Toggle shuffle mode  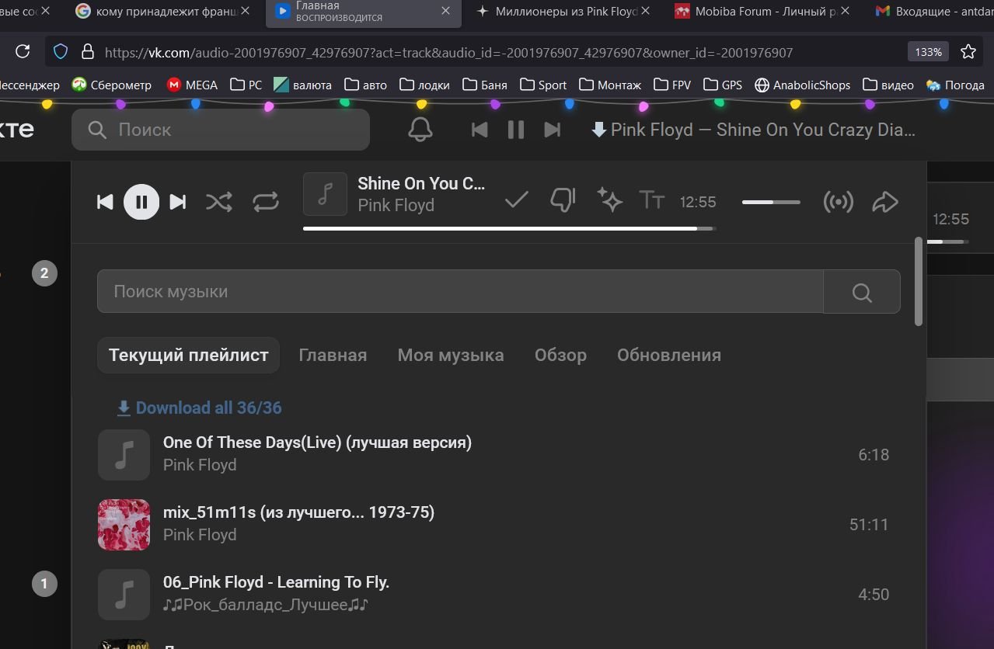[219, 202]
